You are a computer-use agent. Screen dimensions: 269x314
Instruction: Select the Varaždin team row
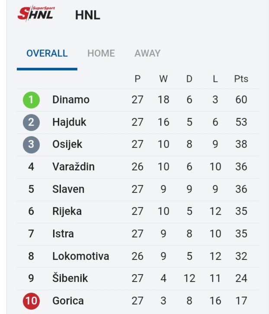pyautogui.click(x=74, y=167)
